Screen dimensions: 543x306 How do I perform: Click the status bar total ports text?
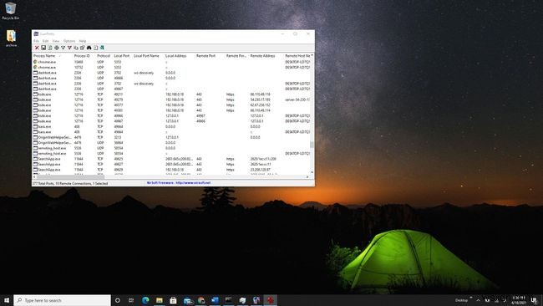tap(70, 183)
